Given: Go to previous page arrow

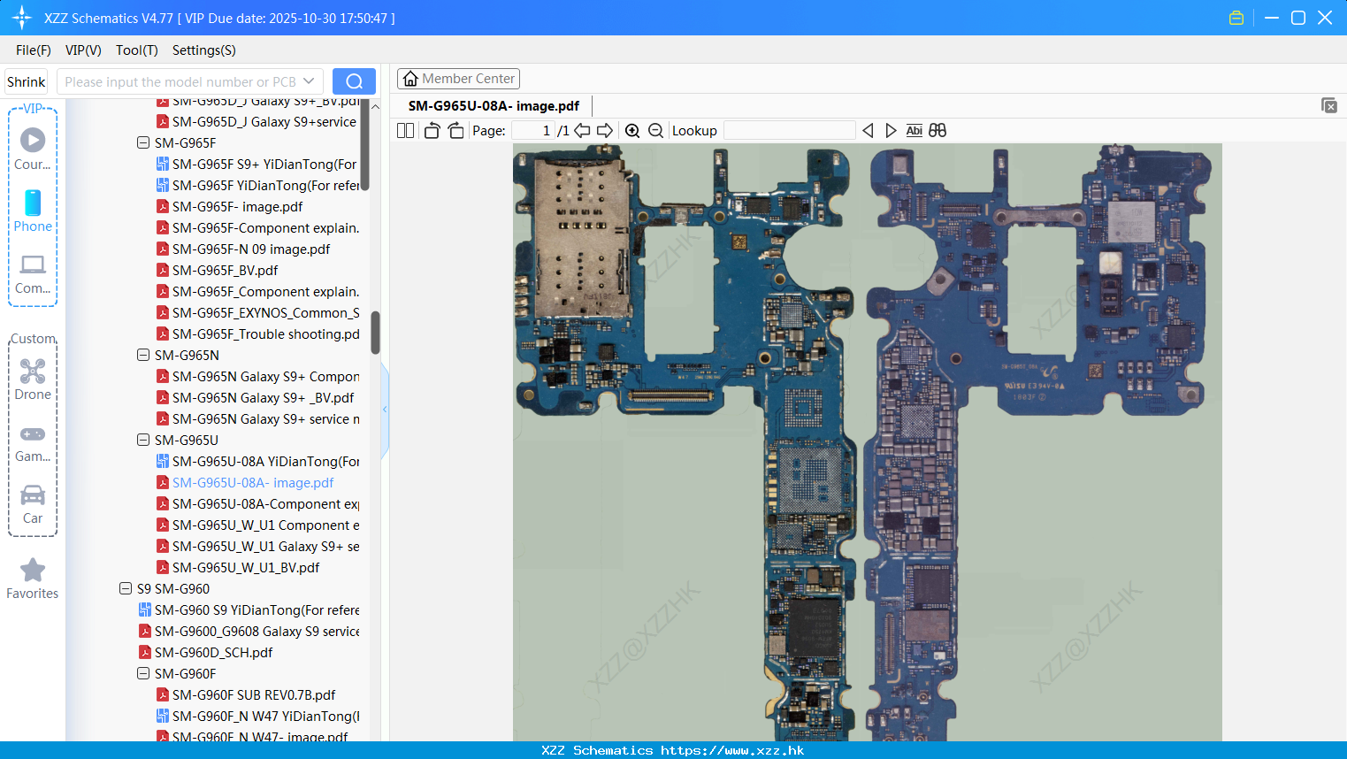Looking at the screenshot, I should coord(582,130).
